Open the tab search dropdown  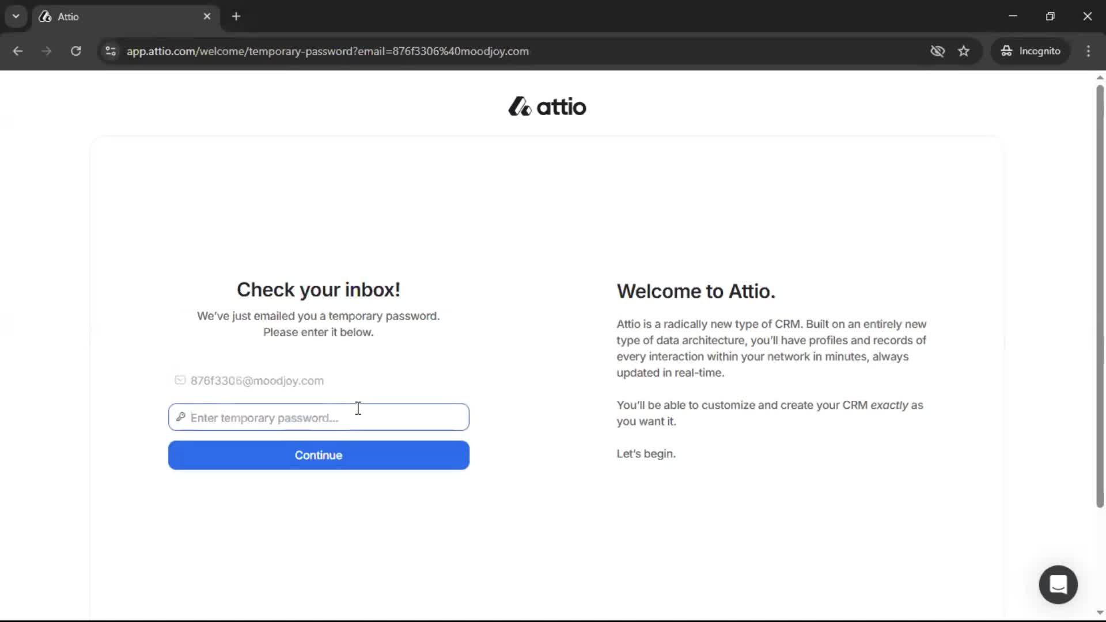pyautogui.click(x=16, y=16)
